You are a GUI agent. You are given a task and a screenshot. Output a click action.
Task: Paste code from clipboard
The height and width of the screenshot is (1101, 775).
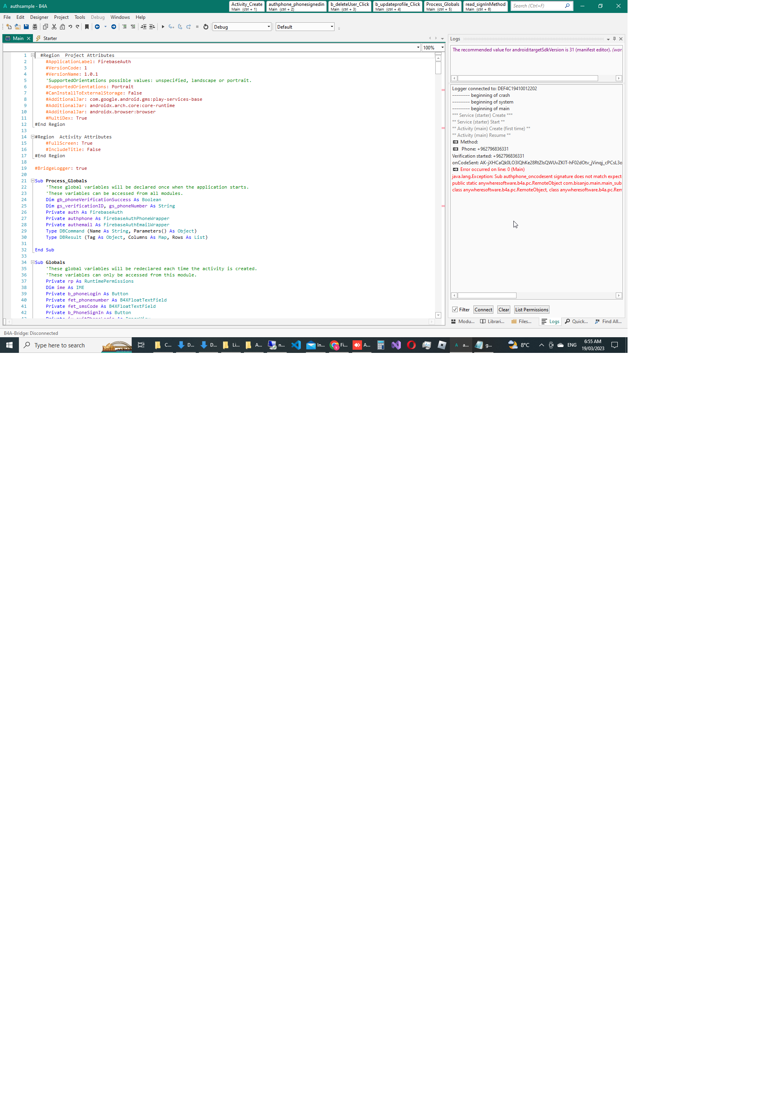(x=62, y=27)
